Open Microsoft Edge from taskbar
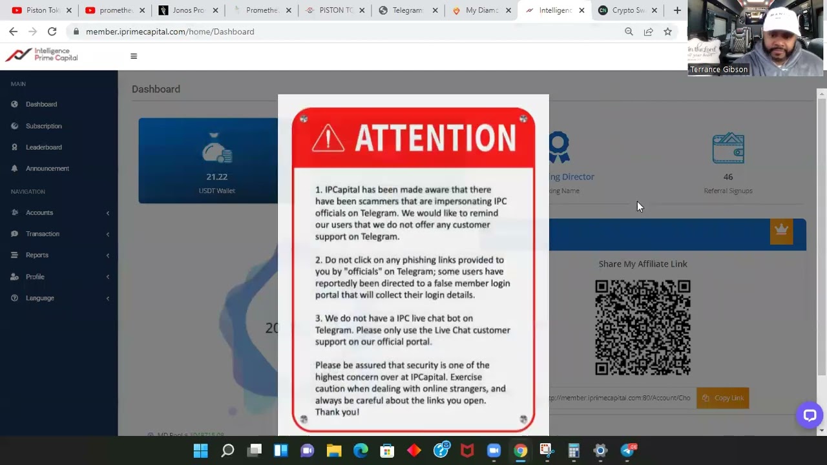 (x=361, y=451)
